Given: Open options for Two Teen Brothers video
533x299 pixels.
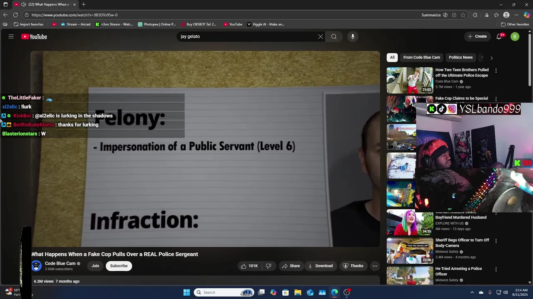Looking at the screenshot, I should coord(496,71).
